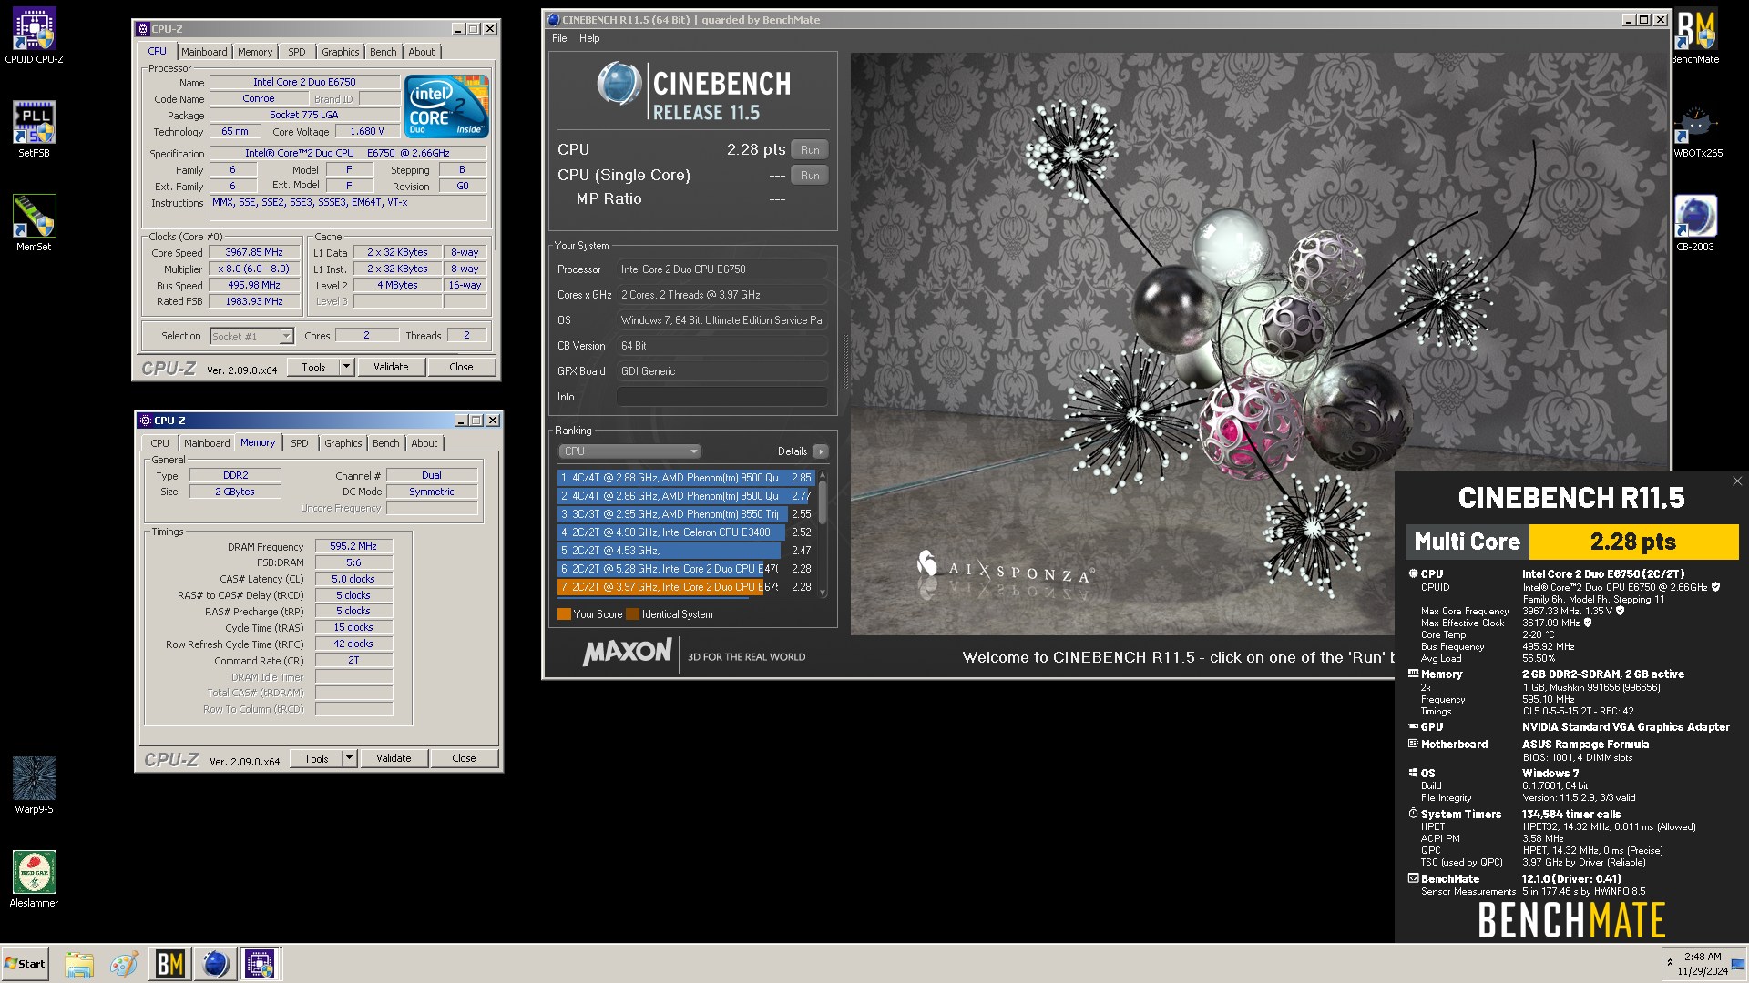Switch to About tab in top CPU-Z
Viewport: 1749px width, 983px height.
tap(422, 52)
